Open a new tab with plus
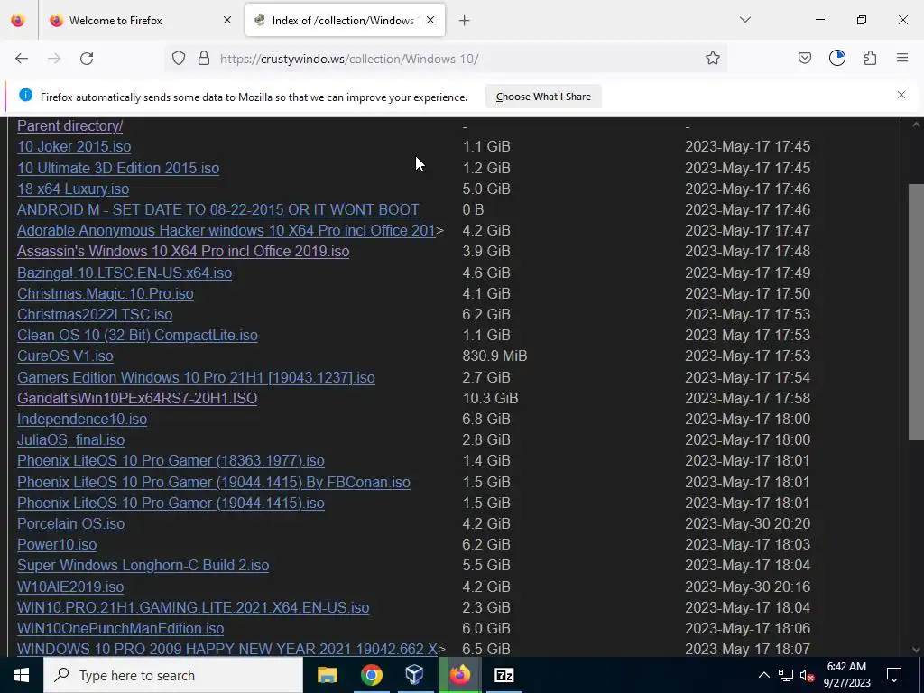 pyautogui.click(x=465, y=21)
